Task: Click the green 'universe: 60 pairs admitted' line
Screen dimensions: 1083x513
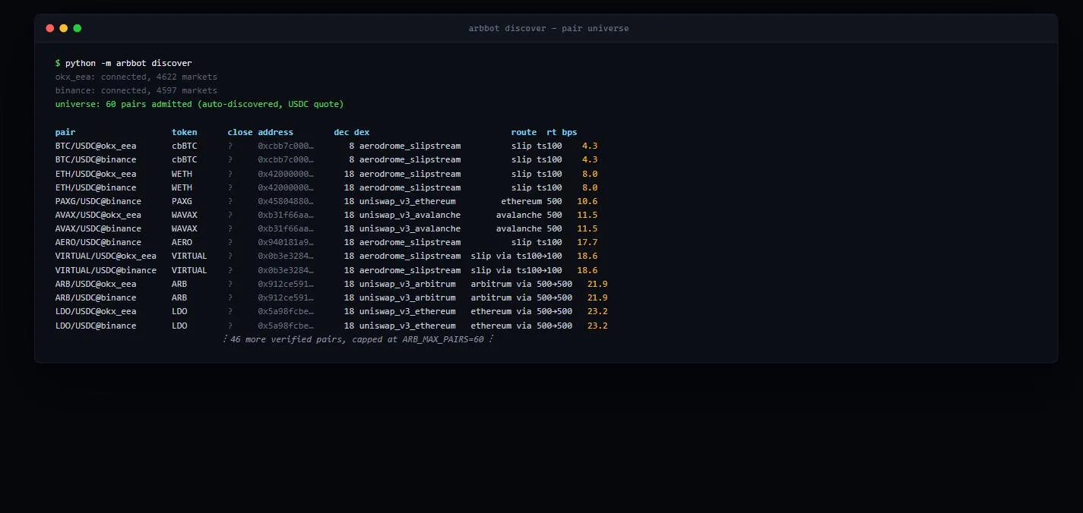Action: (x=199, y=104)
